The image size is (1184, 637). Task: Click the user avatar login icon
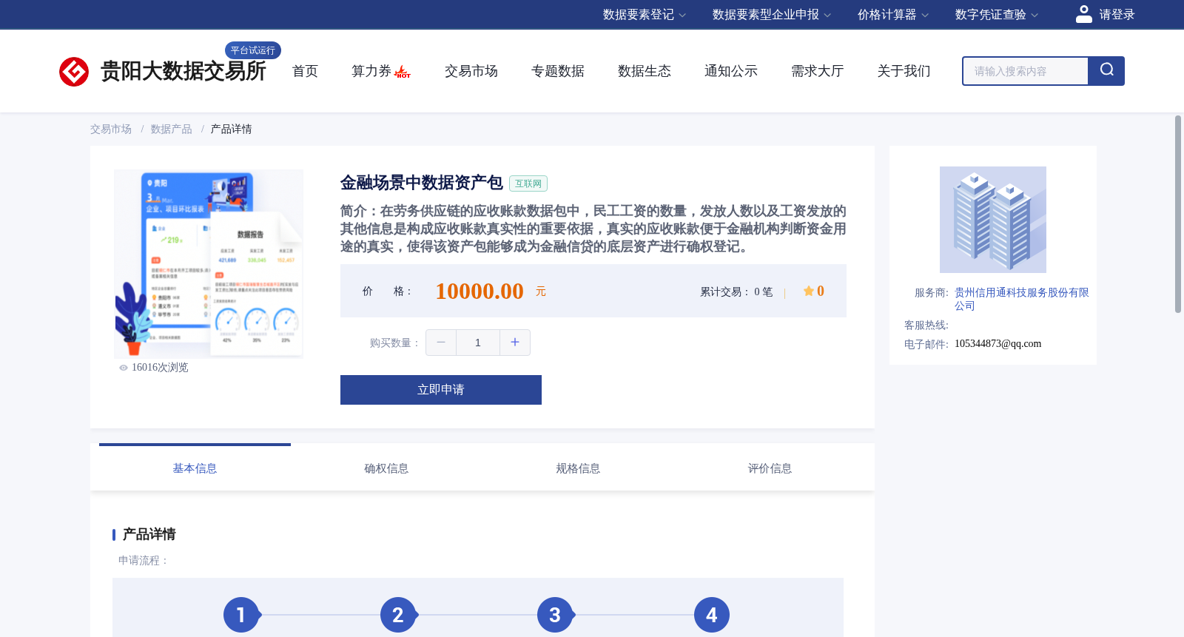(1084, 14)
